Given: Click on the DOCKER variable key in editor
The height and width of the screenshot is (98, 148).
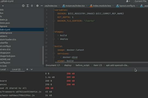Looking at the screenshot, I should (61, 14).
